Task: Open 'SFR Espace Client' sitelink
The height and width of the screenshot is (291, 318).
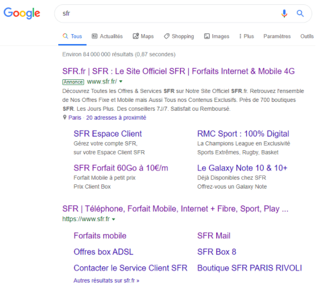Action: [x=108, y=133]
